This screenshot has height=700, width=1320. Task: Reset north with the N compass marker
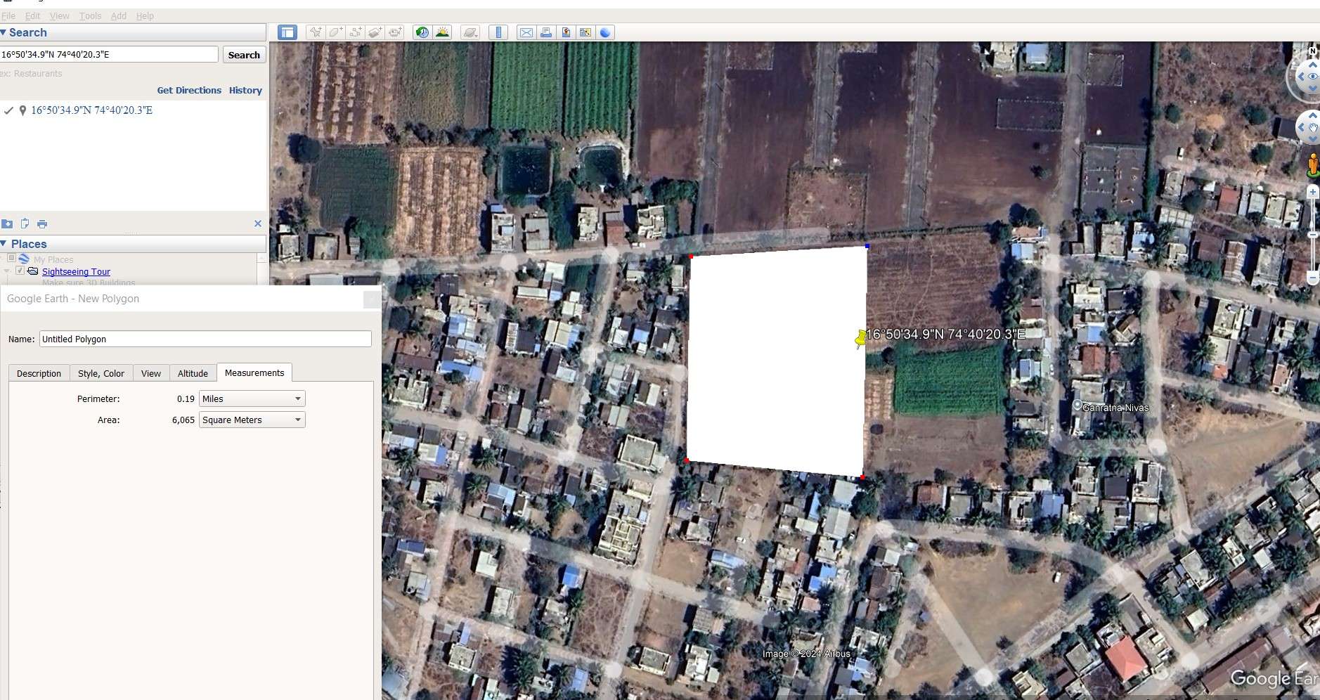click(1312, 51)
